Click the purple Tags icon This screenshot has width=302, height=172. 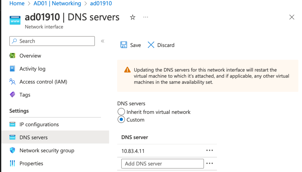click(12, 95)
